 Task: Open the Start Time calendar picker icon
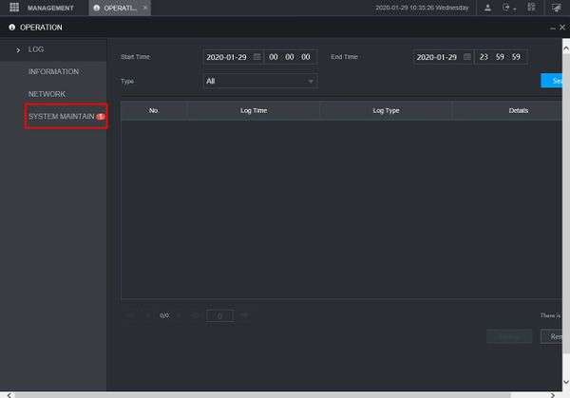pos(257,57)
